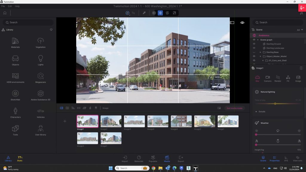
Task: Toggle the viewport eye view mode
Action: [x=242, y=22]
